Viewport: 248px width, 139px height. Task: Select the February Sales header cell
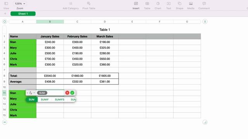(77, 36)
